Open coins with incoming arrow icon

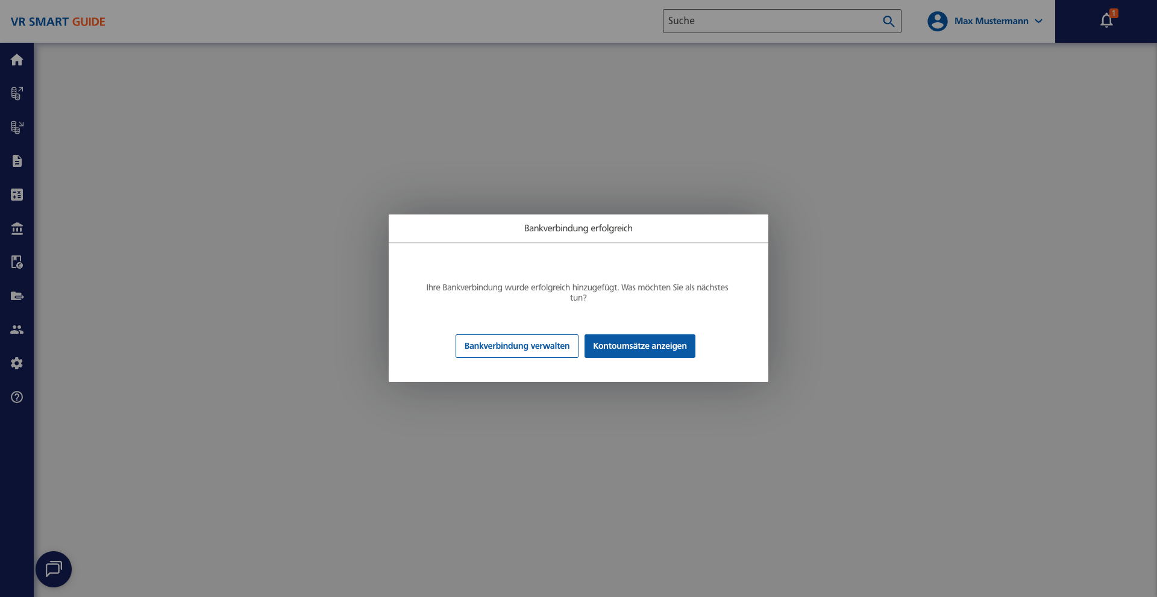(17, 127)
